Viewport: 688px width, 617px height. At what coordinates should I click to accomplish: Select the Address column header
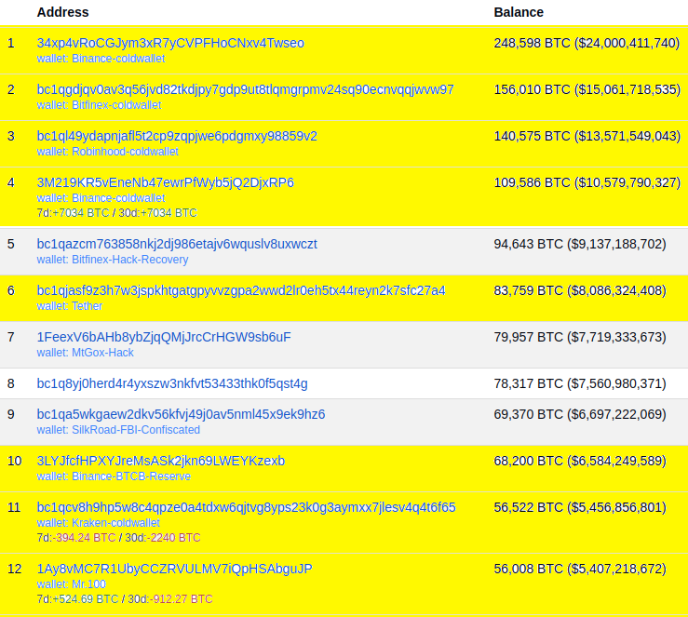point(62,12)
